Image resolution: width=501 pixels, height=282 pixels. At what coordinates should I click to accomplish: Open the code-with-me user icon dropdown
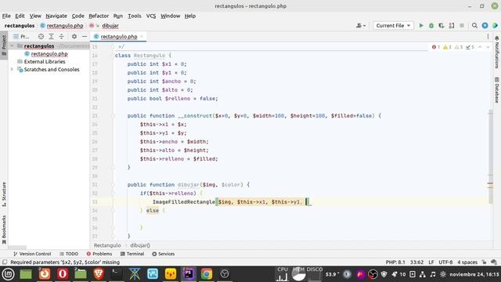[x=361, y=26]
